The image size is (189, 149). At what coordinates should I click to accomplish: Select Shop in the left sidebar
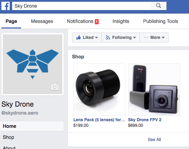coord(8,137)
